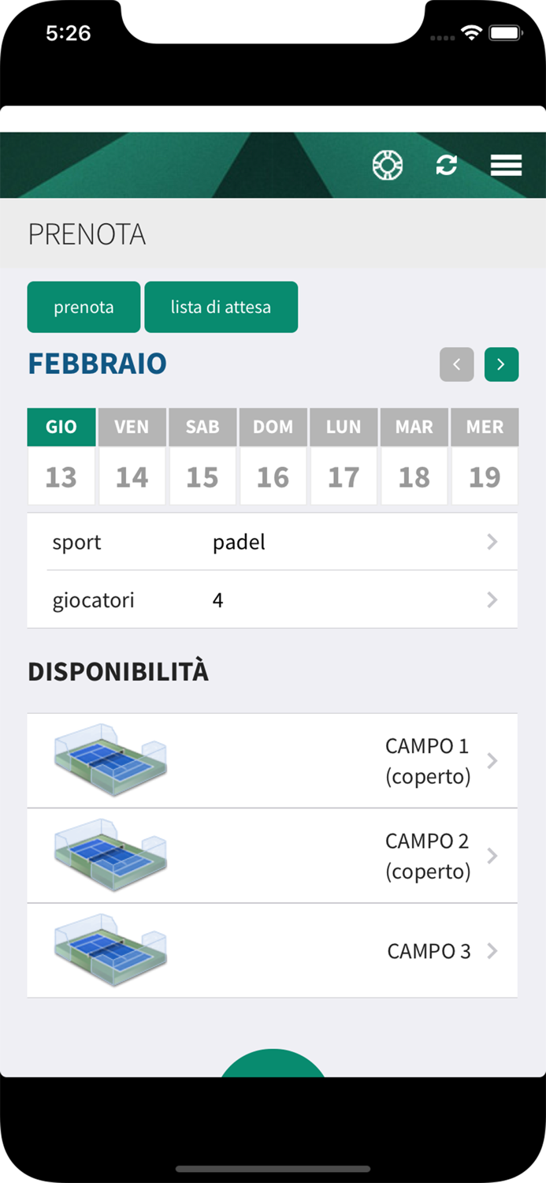Image resolution: width=546 pixels, height=1183 pixels.
Task: Select the prenota tab
Action: 84,307
